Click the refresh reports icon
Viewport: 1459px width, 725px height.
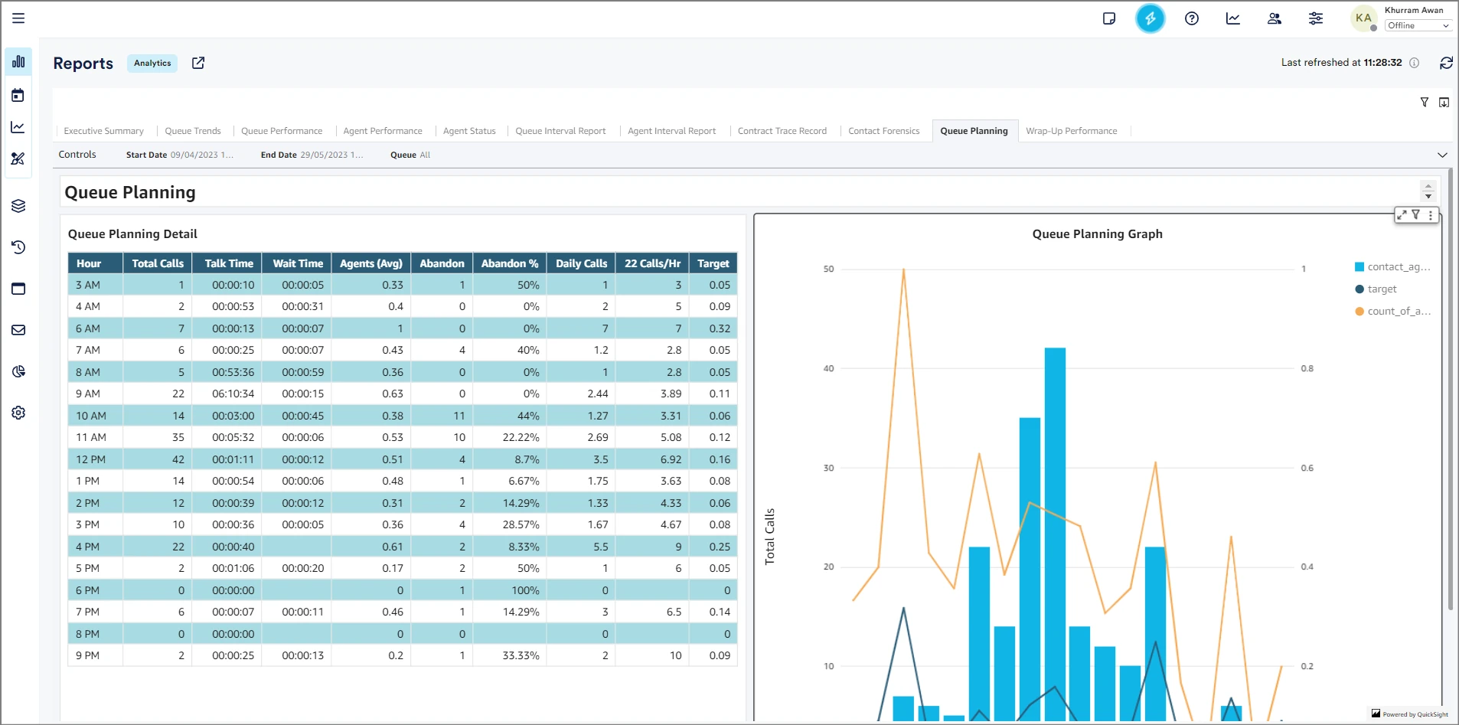pos(1446,63)
